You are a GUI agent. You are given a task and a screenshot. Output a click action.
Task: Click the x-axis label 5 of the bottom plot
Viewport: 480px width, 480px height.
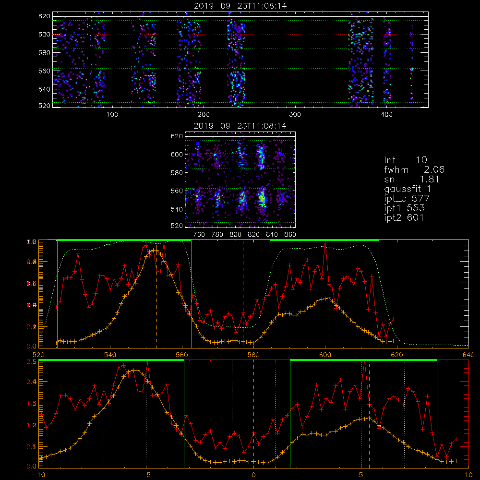point(361,475)
